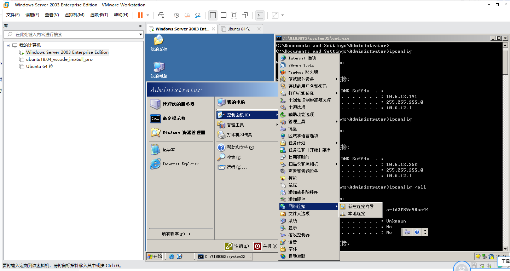The image size is (510, 271).
Task: Toggle the library sidebar view icon
Action: (x=213, y=15)
